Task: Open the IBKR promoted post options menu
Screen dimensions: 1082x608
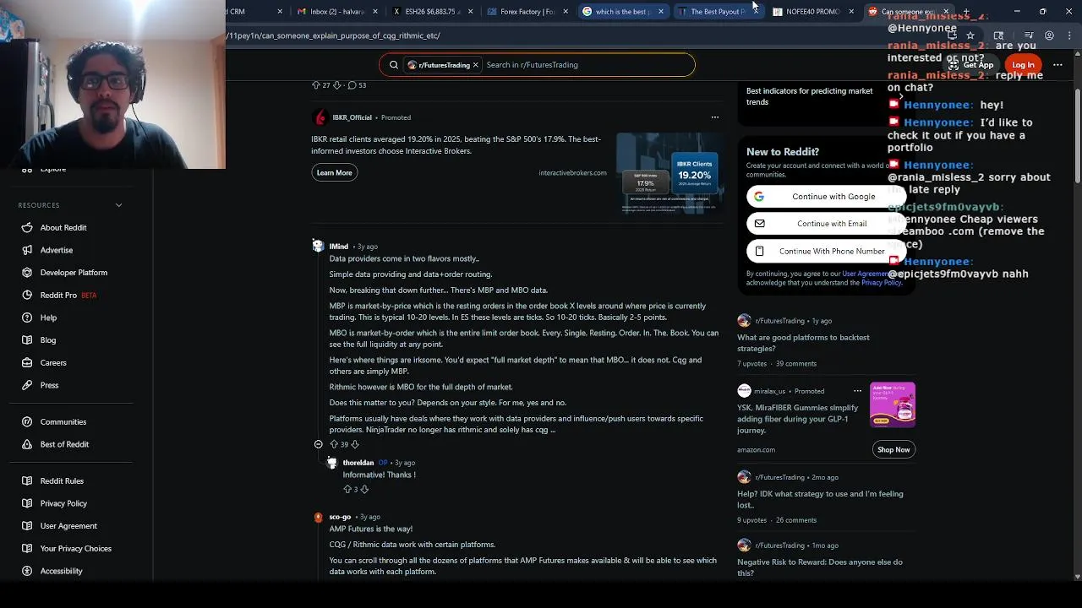Action: click(714, 117)
